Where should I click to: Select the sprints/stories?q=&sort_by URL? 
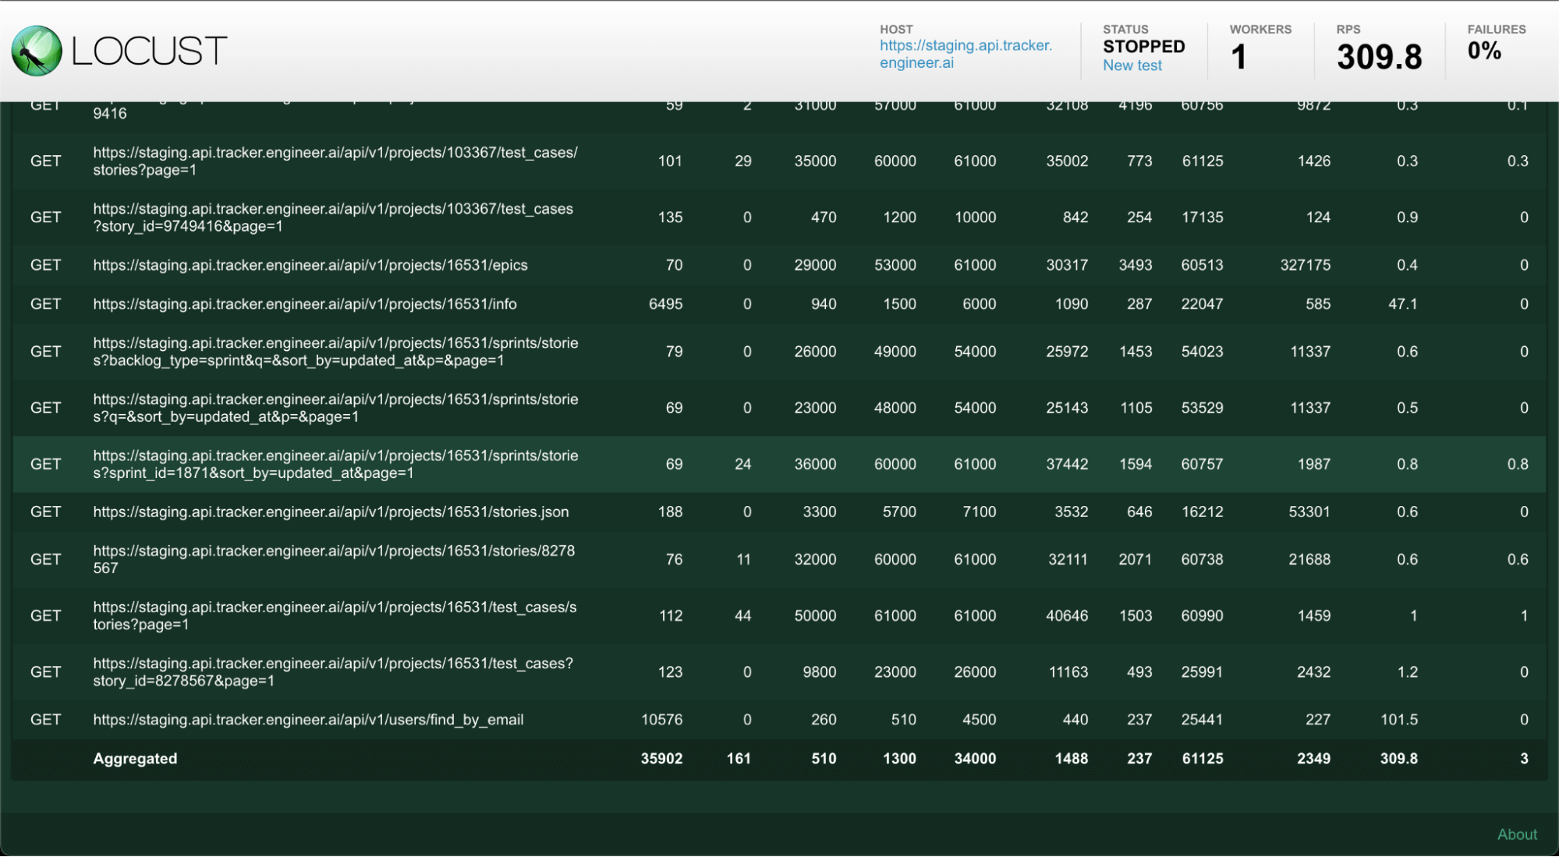335,408
